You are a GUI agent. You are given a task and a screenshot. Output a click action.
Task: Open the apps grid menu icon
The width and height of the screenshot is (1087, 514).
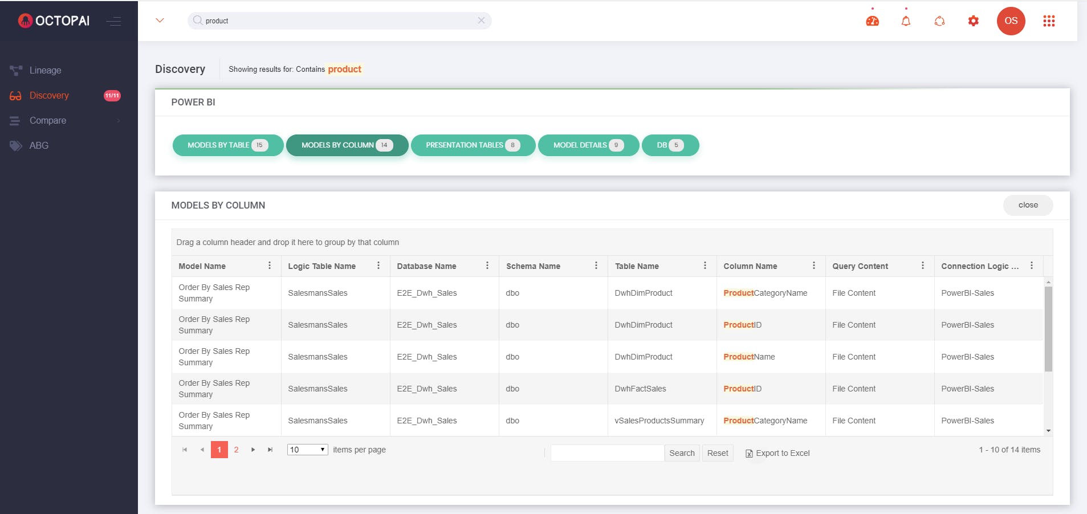click(1049, 21)
